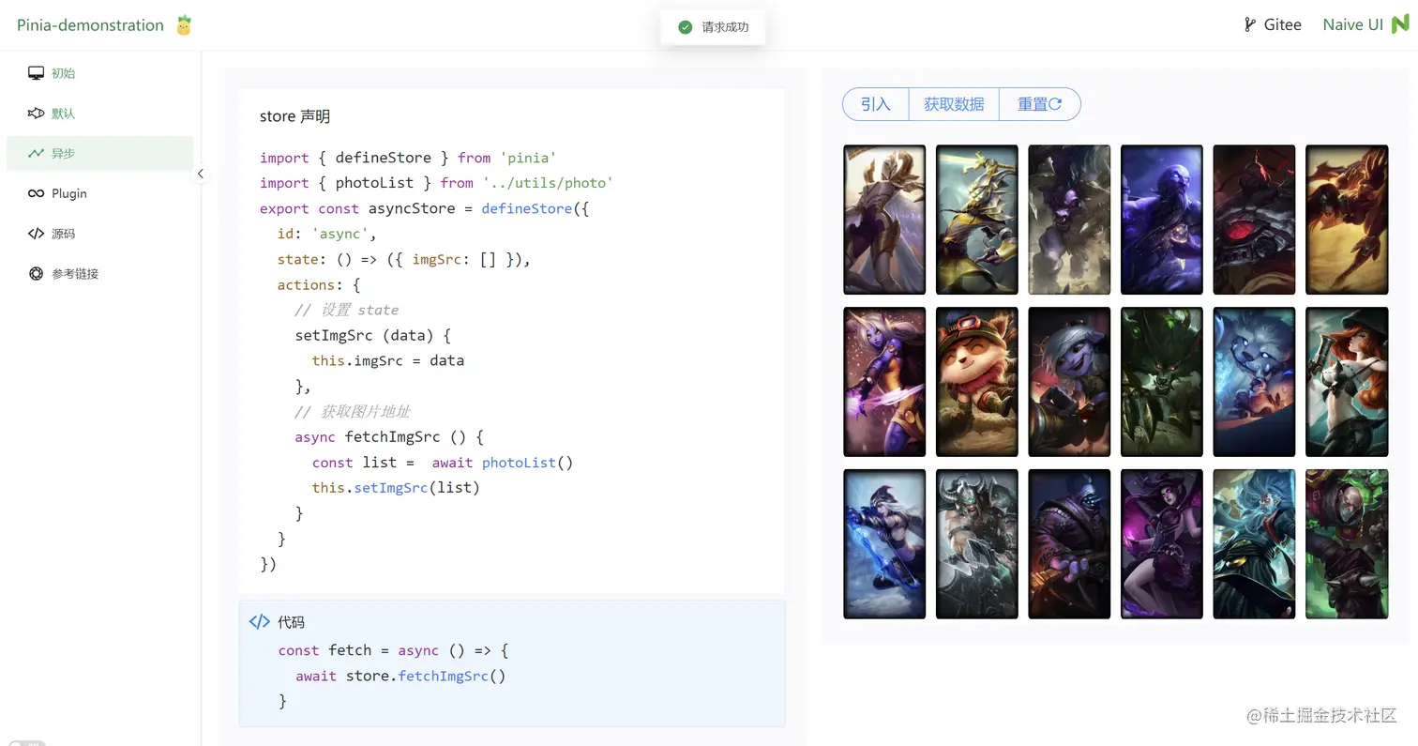
Task: Click the 'this.setImgSrc(list)' code line
Action: (x=396, y=487)
